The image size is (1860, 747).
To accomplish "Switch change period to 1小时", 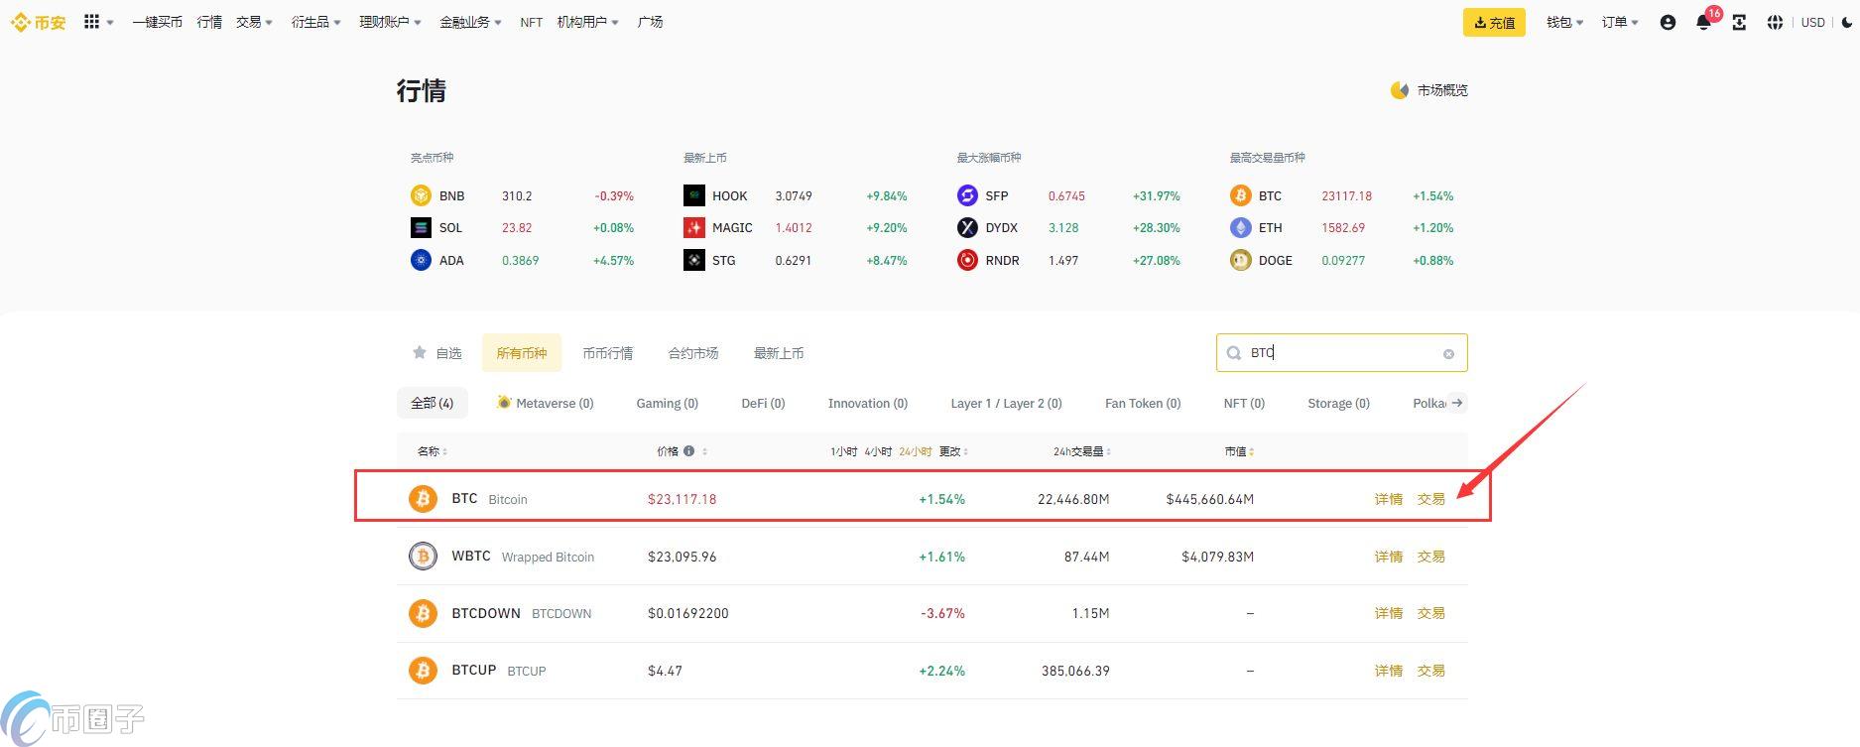I will click(x=844, y=451).
